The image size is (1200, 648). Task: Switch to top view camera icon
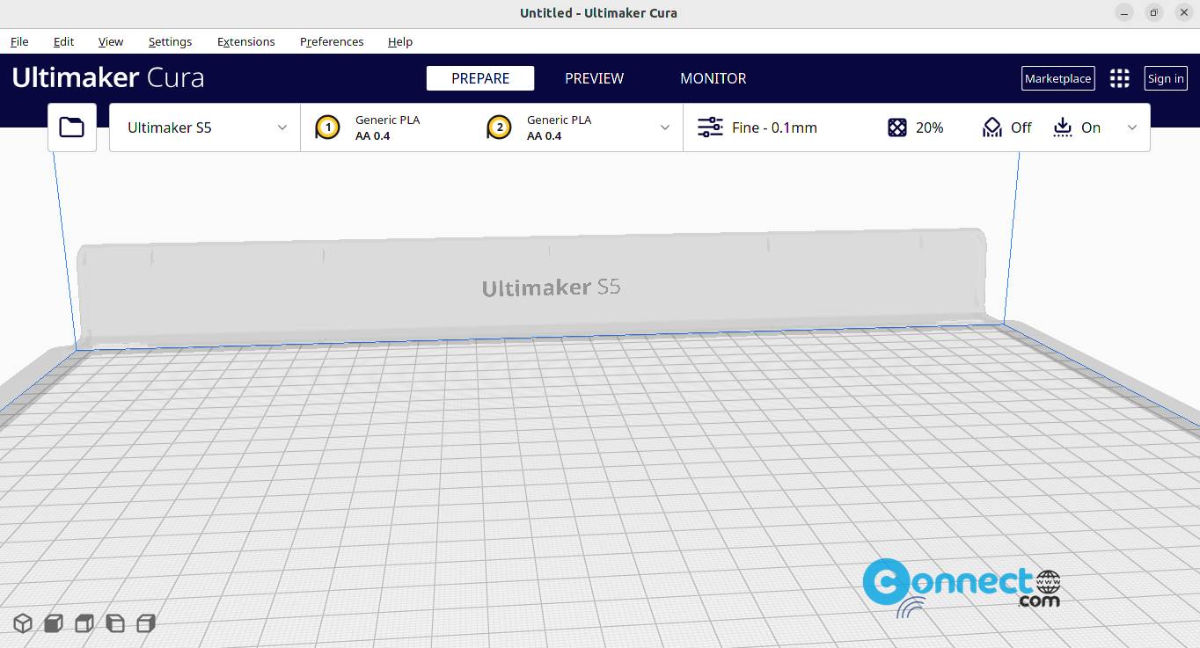coord(84,623)
